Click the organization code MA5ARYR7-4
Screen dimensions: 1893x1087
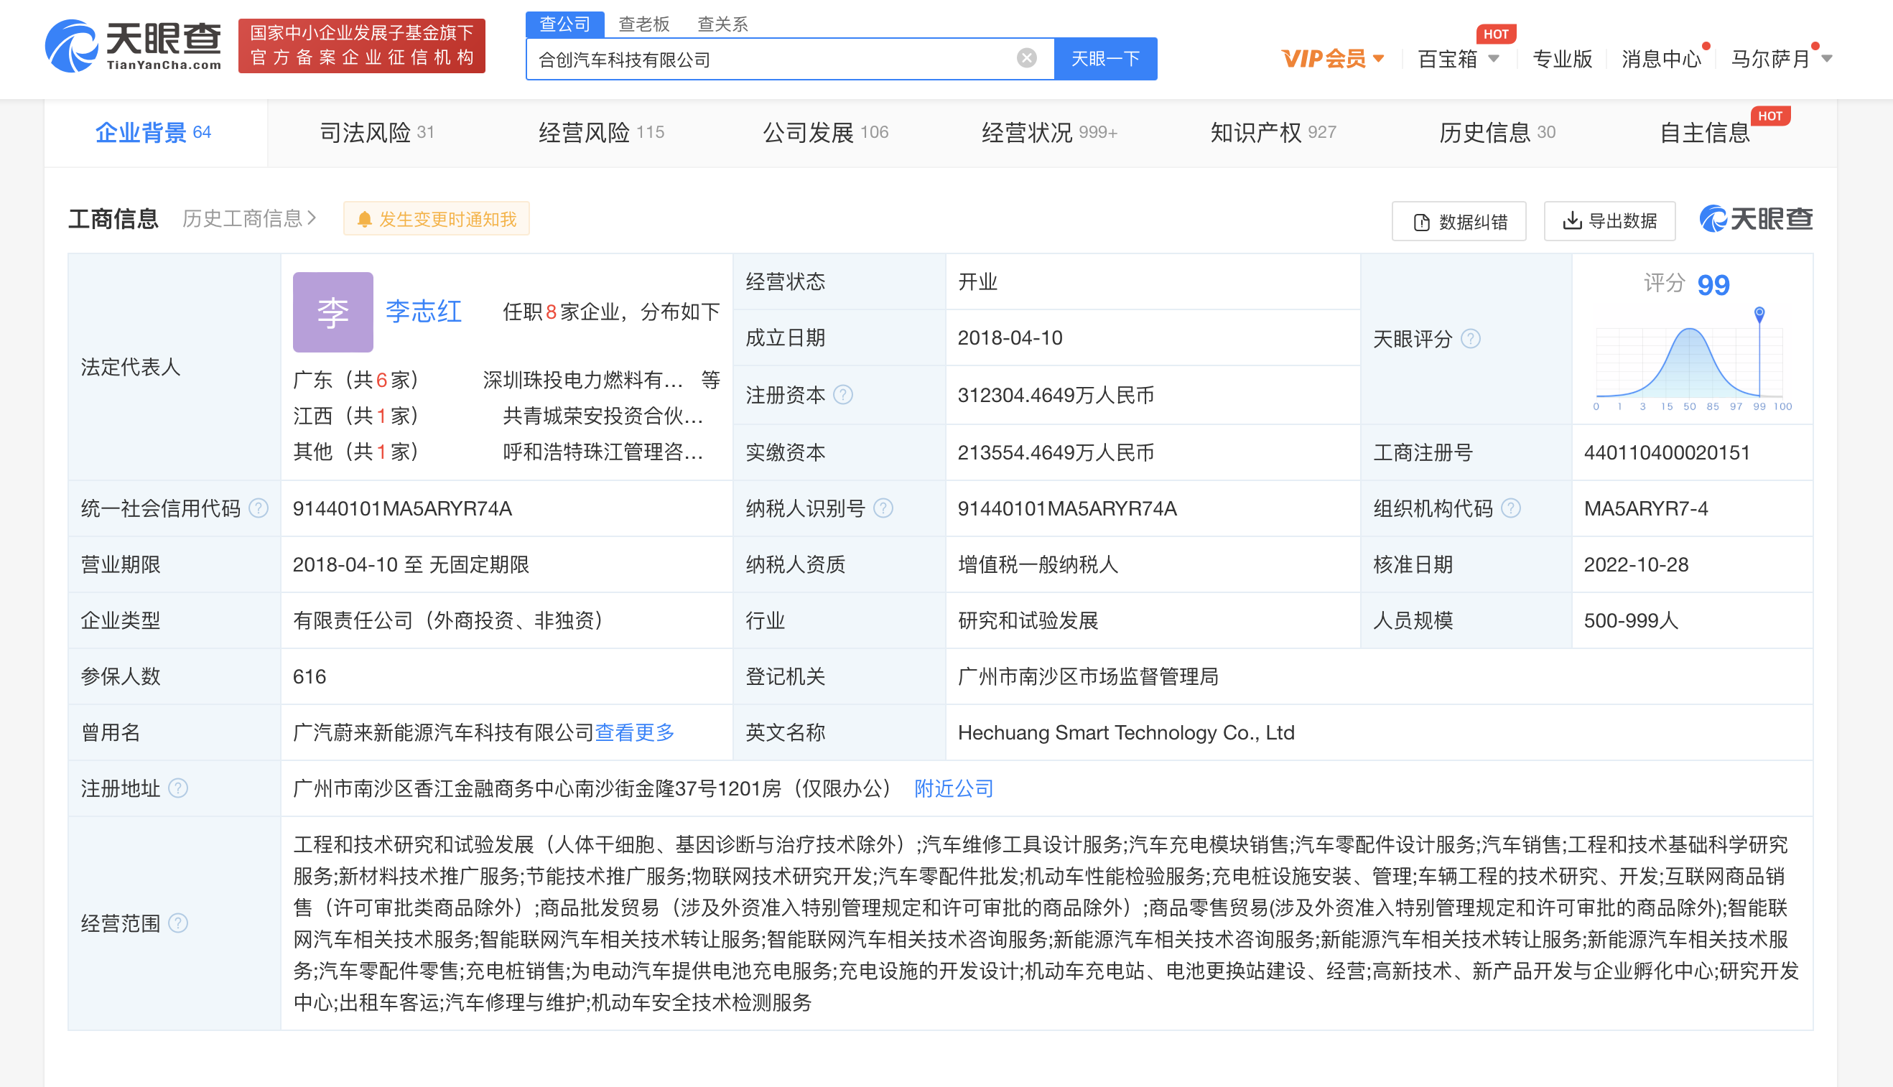1646,508
